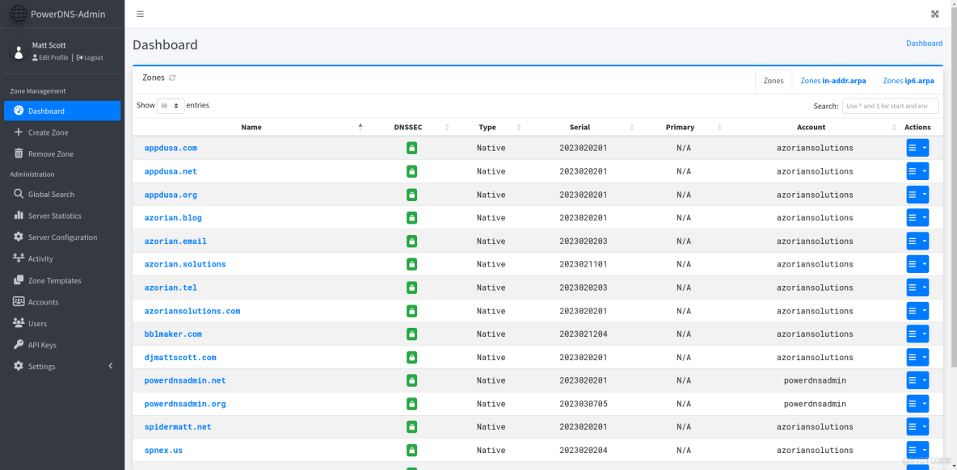Switch to the Zones ip6.arpa tab
Viewport: 957px width, 470px height.
click(908, 81)
